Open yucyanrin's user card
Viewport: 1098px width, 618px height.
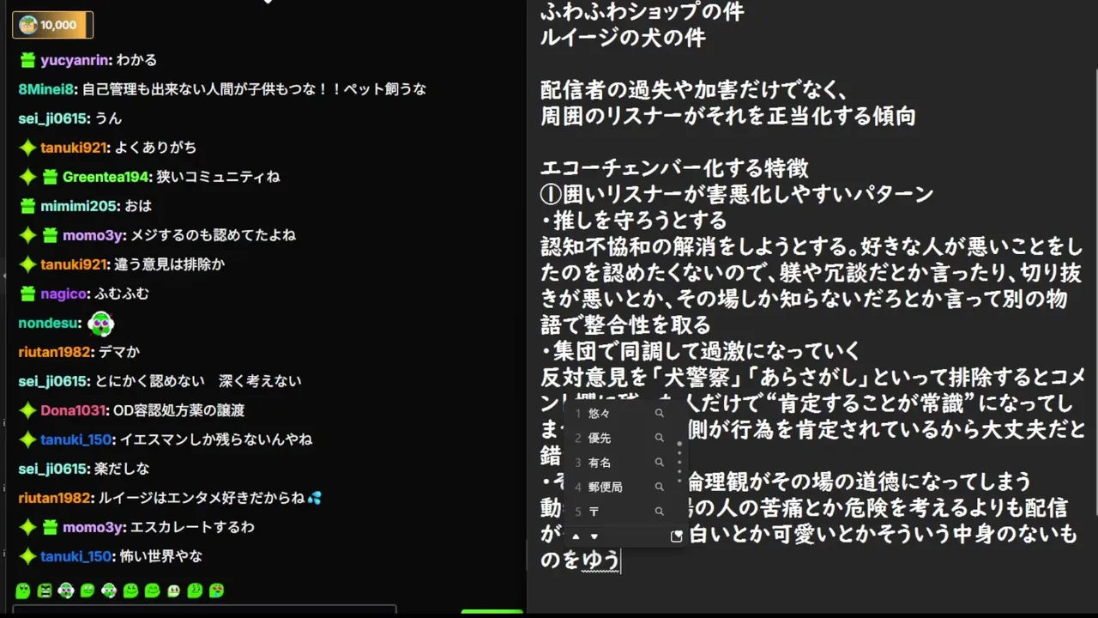[x=75, y=60]
